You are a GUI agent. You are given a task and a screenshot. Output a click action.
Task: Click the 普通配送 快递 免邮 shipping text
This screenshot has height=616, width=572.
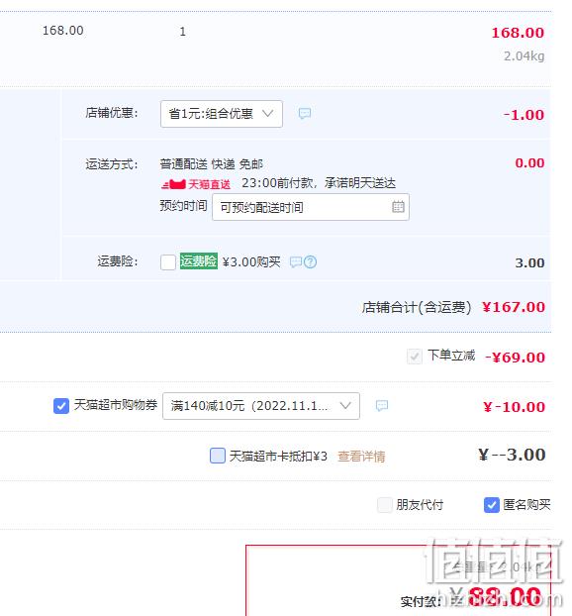tap(212, 163)
